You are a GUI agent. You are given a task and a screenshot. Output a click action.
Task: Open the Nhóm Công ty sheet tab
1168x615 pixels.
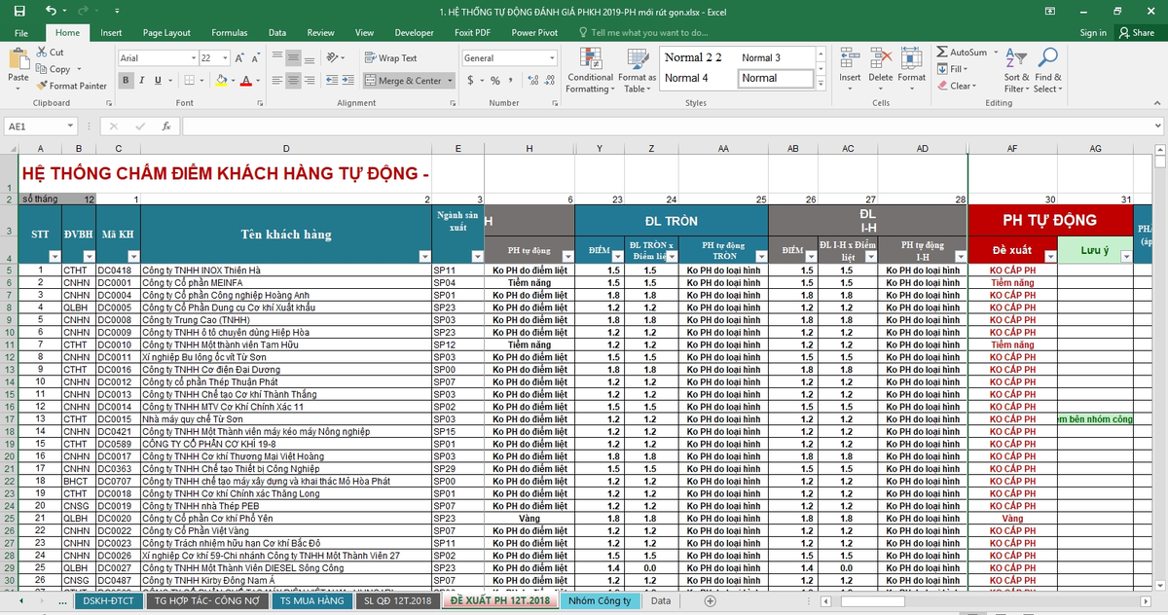pyautogui.click(x=600, y=601)
